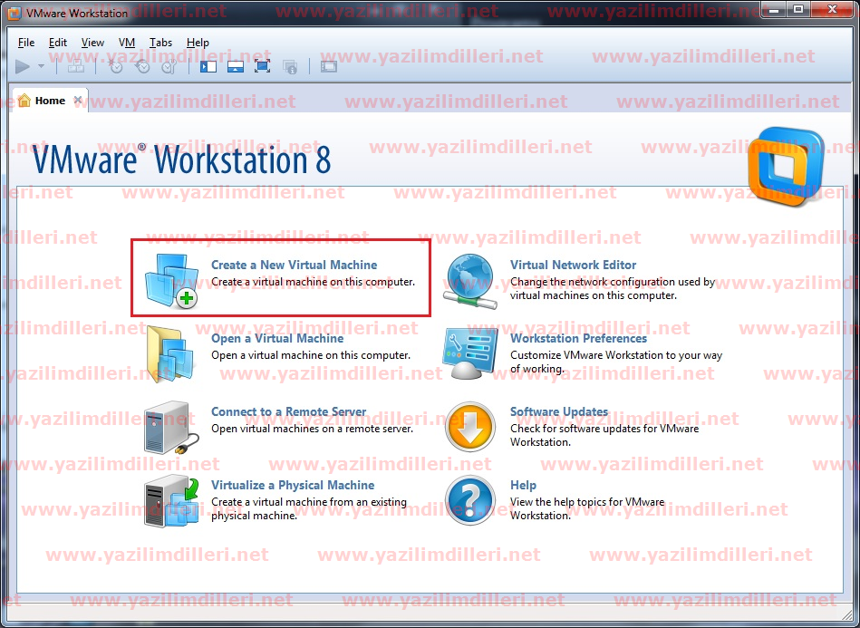Switch to the Home tab
The width and height of the screenshot is (860, 628).
(x=49, y=101)
